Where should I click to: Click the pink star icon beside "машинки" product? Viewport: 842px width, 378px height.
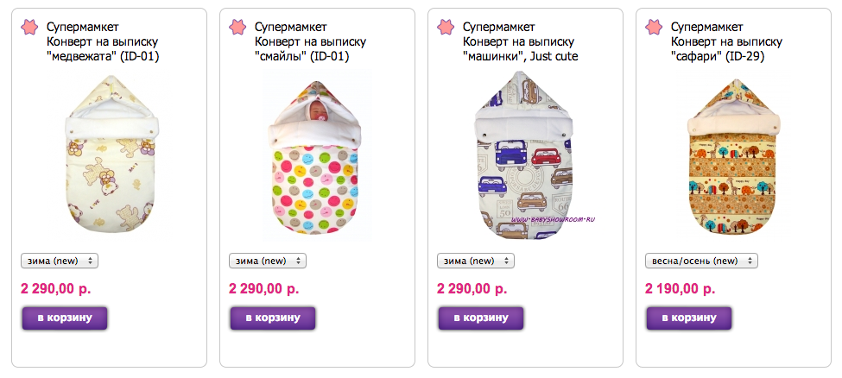[446, 27]
